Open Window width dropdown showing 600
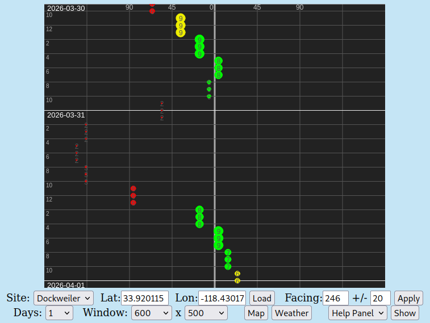430x323 pixels. [151, 313]
